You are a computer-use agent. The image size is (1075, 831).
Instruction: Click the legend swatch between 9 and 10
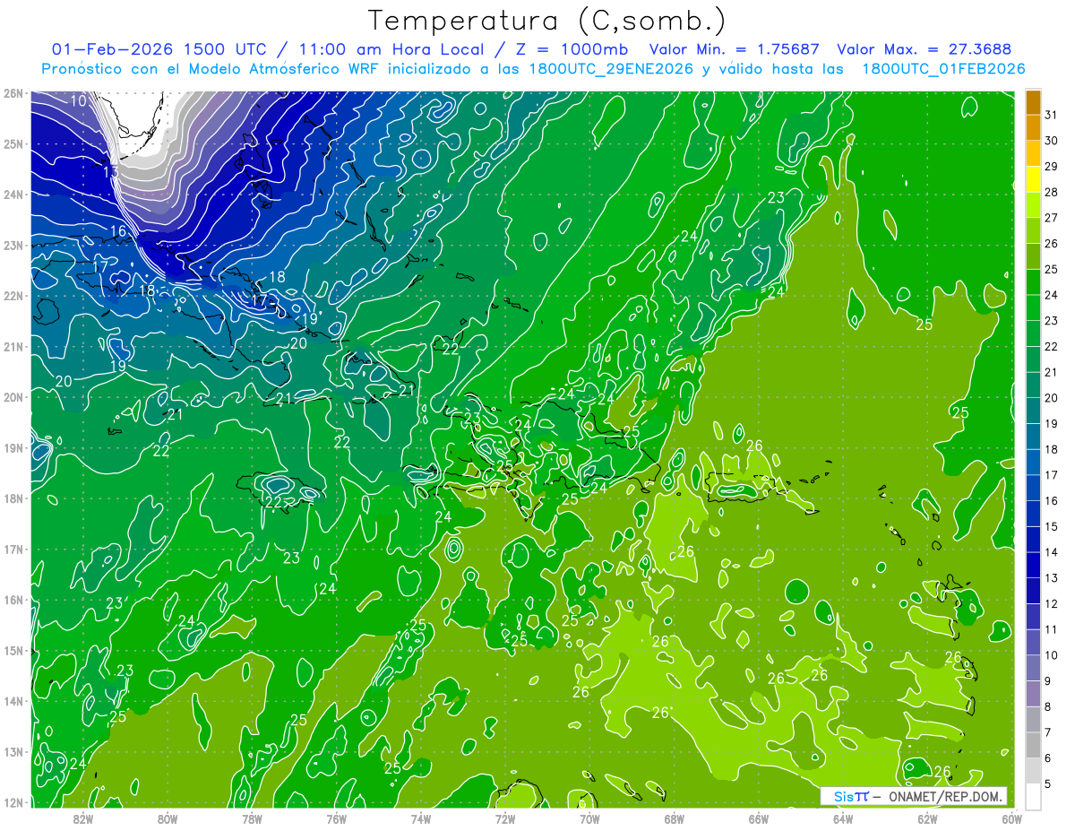pyautogui.click(x=1033, y=668)
